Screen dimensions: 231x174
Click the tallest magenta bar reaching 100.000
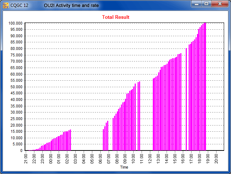[205, 87]
